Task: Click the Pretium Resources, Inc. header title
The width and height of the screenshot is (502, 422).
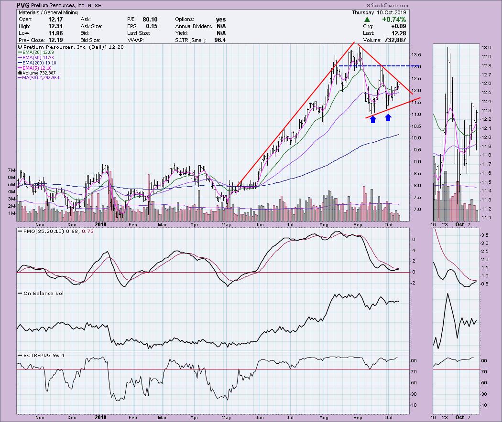Action: click(59, 5)
